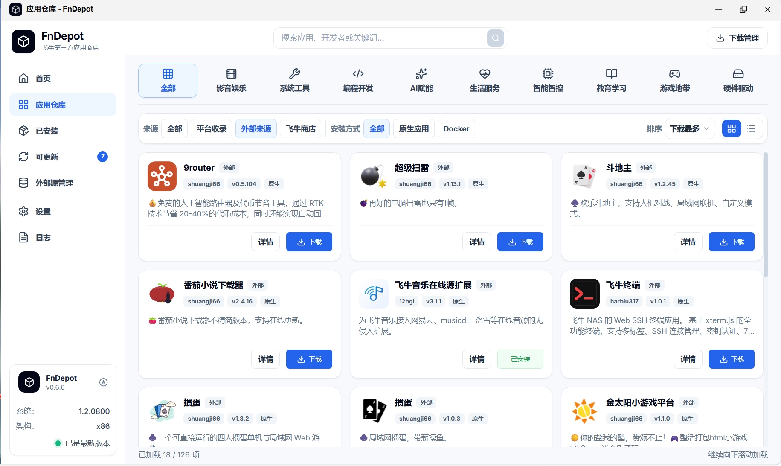Image resolution: width=781 pixels, height=466 pixels.
Task: Open the 下载管理 button
Action: pos(737,38)
